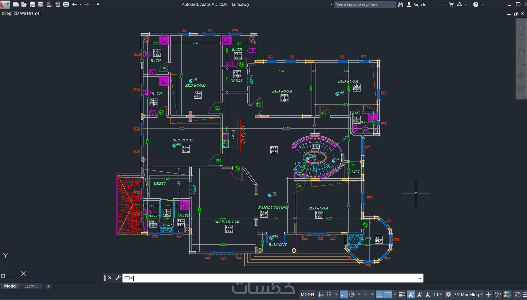Open Customization wrench in command line
Viewport: 527px width, 300px height.
pos(118,278)
